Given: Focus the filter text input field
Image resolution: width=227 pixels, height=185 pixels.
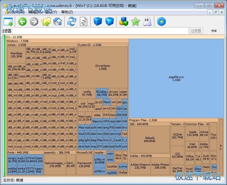Looking at the screenshot, I should (101, 31).
